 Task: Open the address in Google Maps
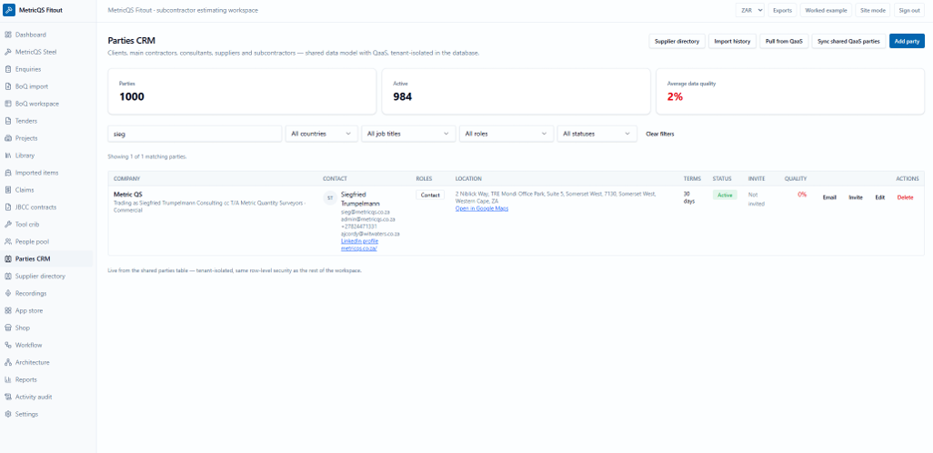(x=481, y=208)
